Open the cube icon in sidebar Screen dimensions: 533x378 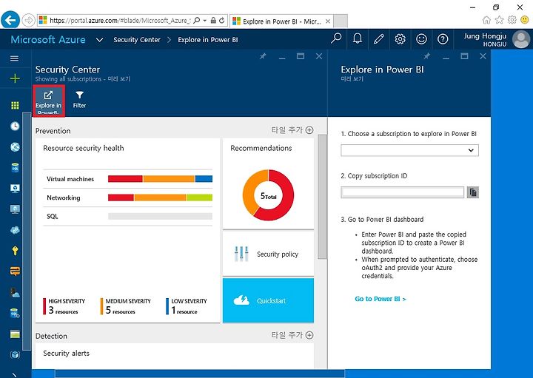click(15, 355)
